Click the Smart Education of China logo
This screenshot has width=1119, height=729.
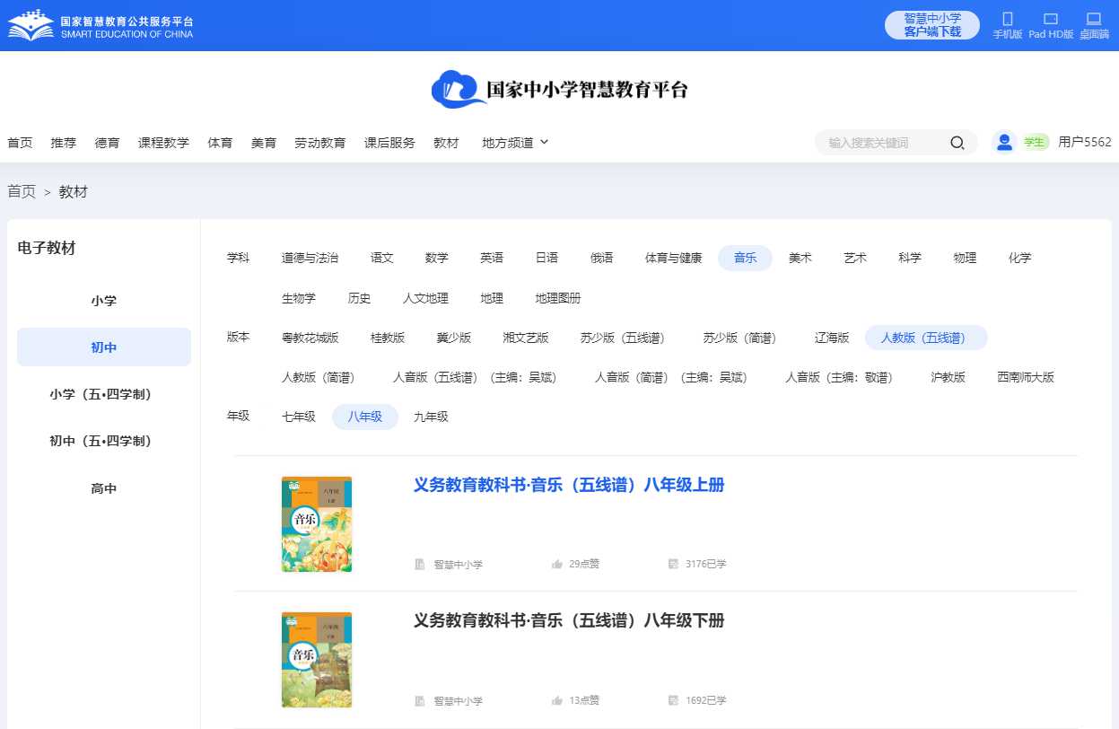click(101, 26)
